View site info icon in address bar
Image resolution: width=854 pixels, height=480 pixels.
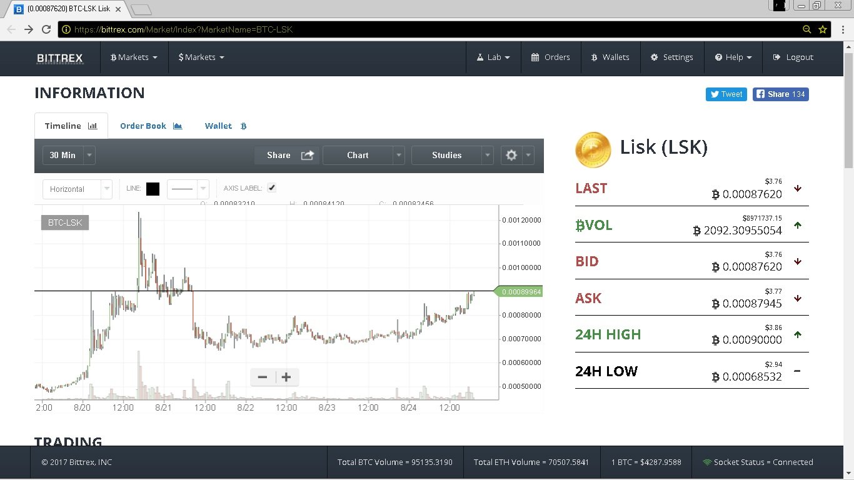pyautogui.click(x=66, y=29)
